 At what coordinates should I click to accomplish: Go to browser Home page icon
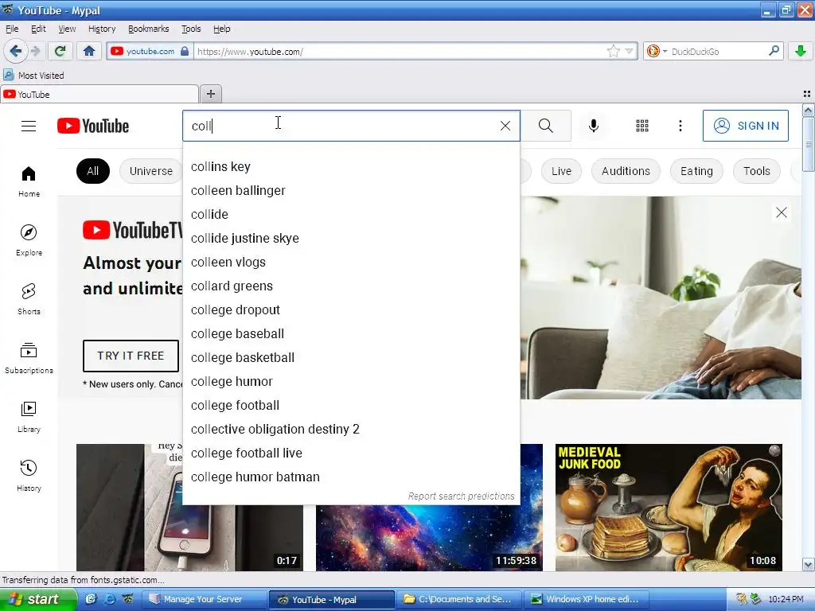[x=89, y=51]
